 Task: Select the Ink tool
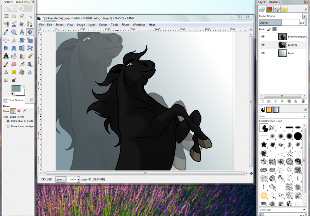[30, 64]
